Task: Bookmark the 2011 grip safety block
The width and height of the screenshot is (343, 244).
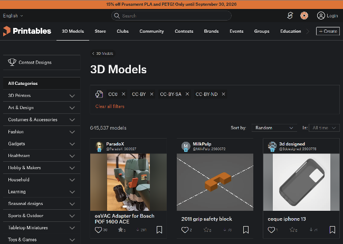Action: (x=246, y=230)
